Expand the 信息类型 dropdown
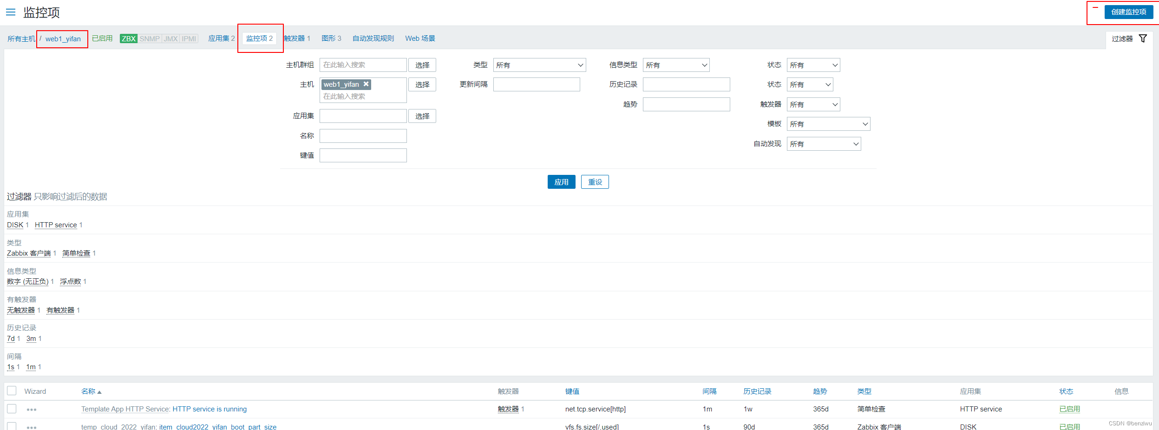Image resolution: width=1159 pixels, height=430 pixels. pyautogui.click(x=676, y=65)
